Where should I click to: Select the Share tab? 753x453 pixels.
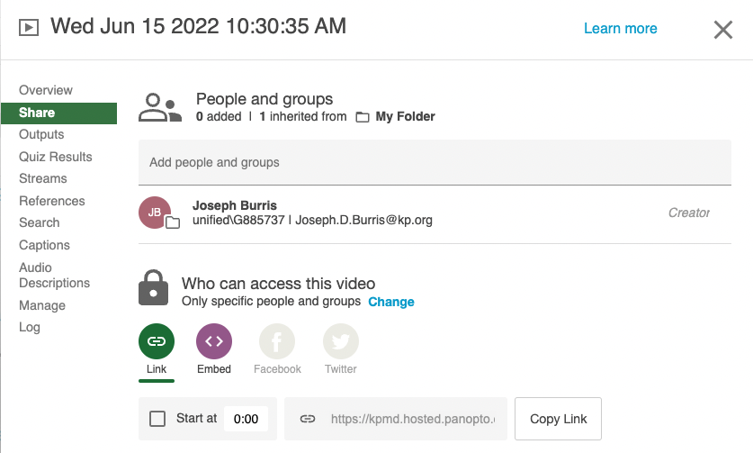pyautogui.click(x=59, y=113)
